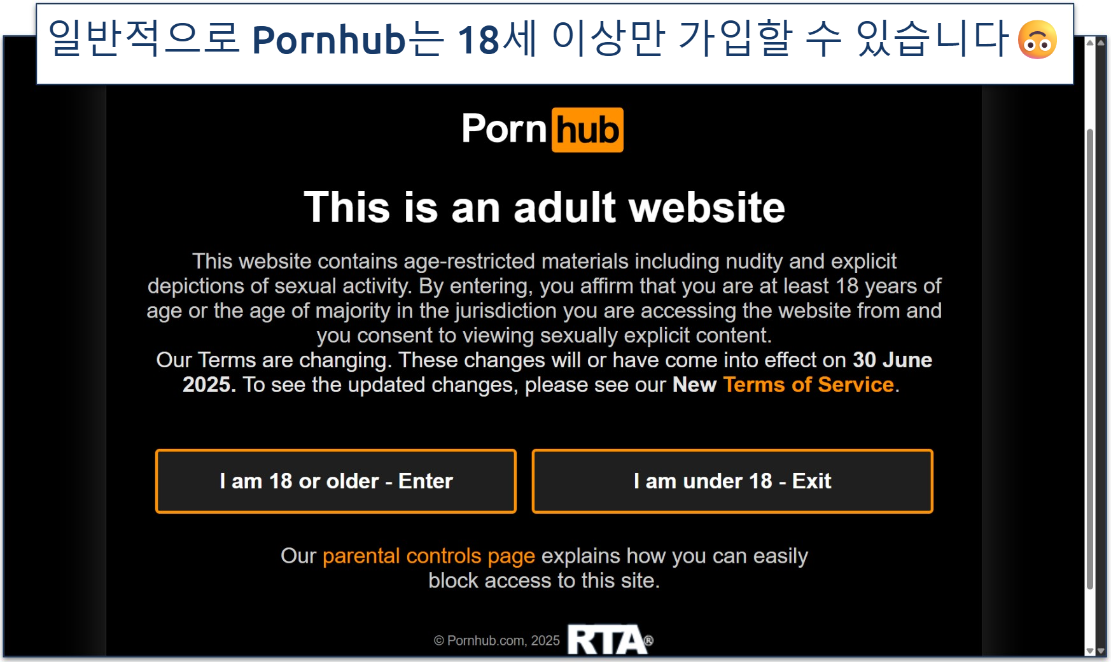
Task: Click the orange 'hub' box of the logo
Action: click(587, 130)
